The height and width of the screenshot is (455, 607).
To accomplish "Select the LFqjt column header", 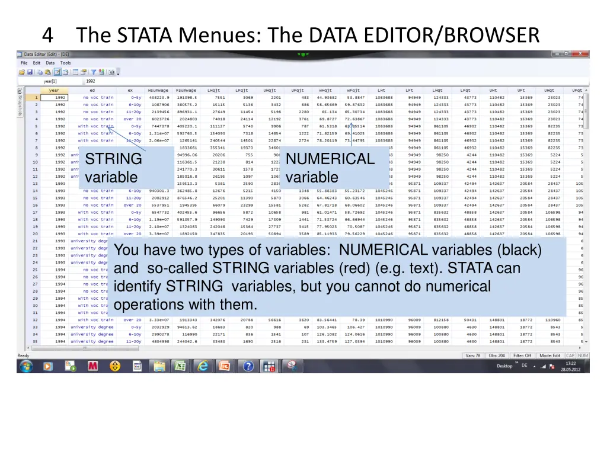I will [x=242, y=91].
